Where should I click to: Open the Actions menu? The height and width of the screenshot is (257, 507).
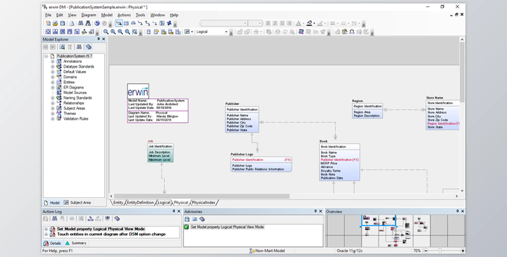[124, 15]
